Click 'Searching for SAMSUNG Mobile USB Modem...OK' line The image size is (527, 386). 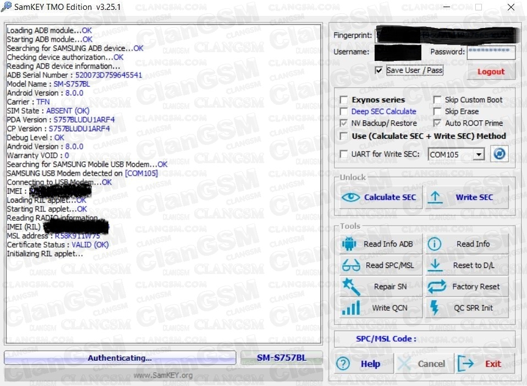[x=87, y=164]
